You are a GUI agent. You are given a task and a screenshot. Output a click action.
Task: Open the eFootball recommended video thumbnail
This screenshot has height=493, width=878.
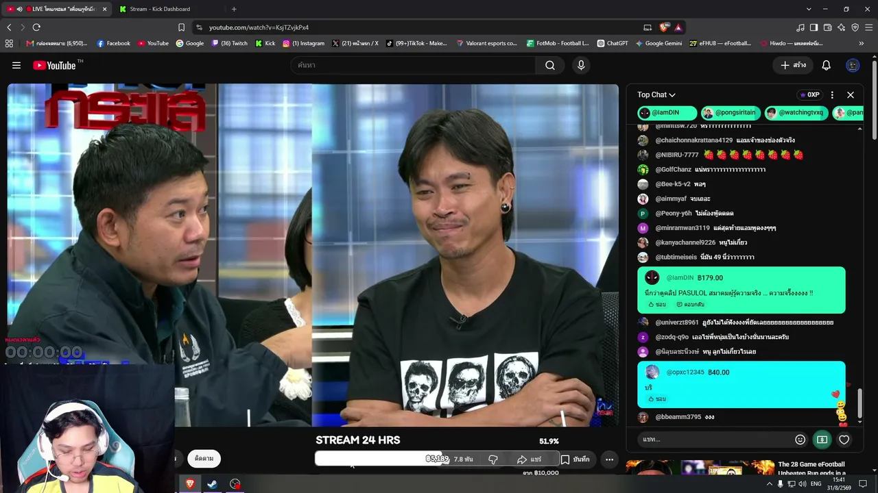(x=700, y=467)
